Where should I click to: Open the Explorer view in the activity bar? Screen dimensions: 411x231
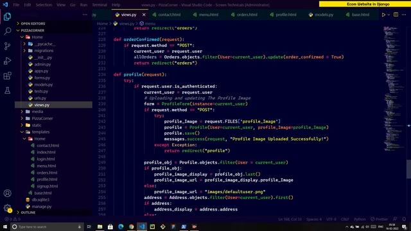pyautogui.click(x=7, y=17)
